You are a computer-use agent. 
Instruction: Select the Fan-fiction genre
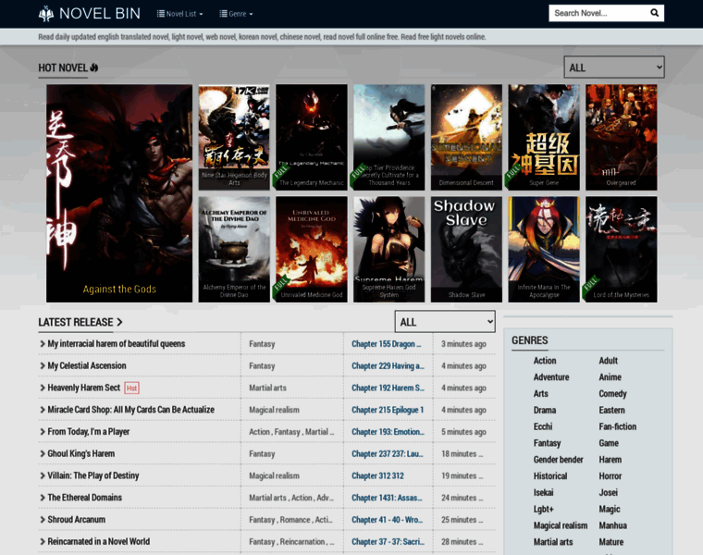tap(618, 426)
